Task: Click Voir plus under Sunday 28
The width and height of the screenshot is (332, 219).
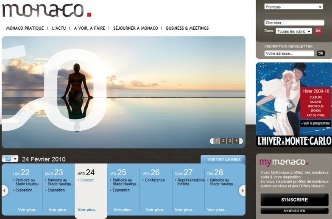Action: click(x=216, y=210)
